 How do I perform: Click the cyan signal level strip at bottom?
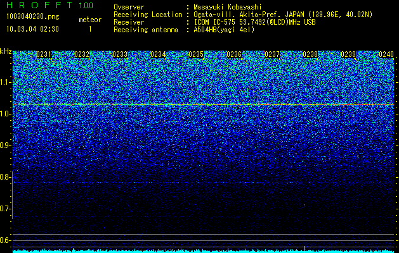coord(204,251)
